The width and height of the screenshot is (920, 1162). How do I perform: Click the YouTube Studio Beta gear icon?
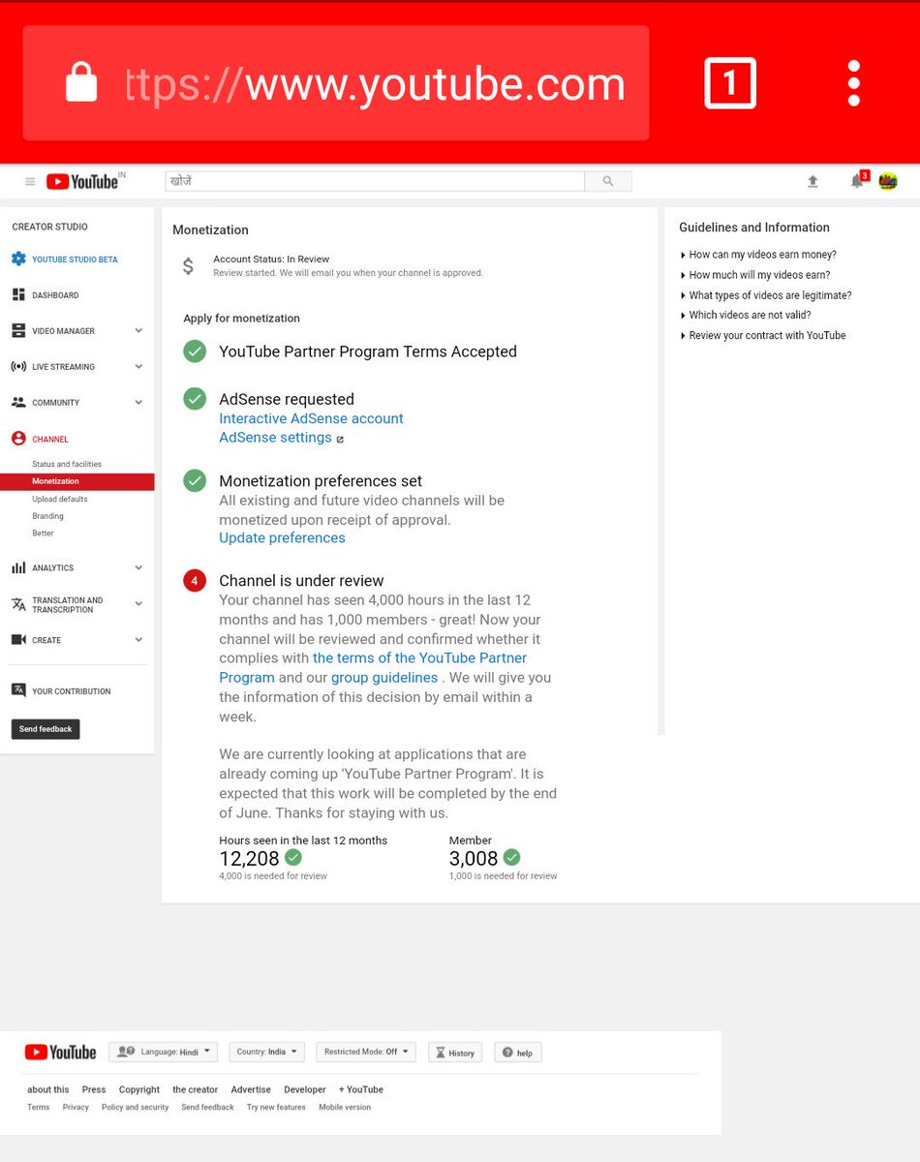click(x=18, y=260)
